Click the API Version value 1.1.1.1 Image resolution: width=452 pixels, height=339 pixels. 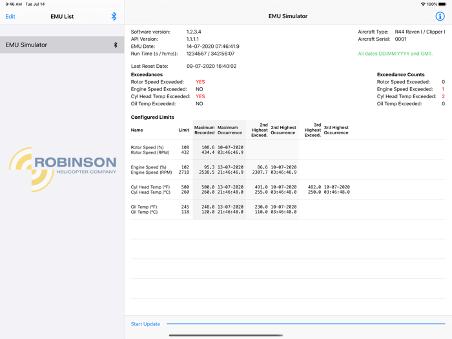(x=192, y=39)
